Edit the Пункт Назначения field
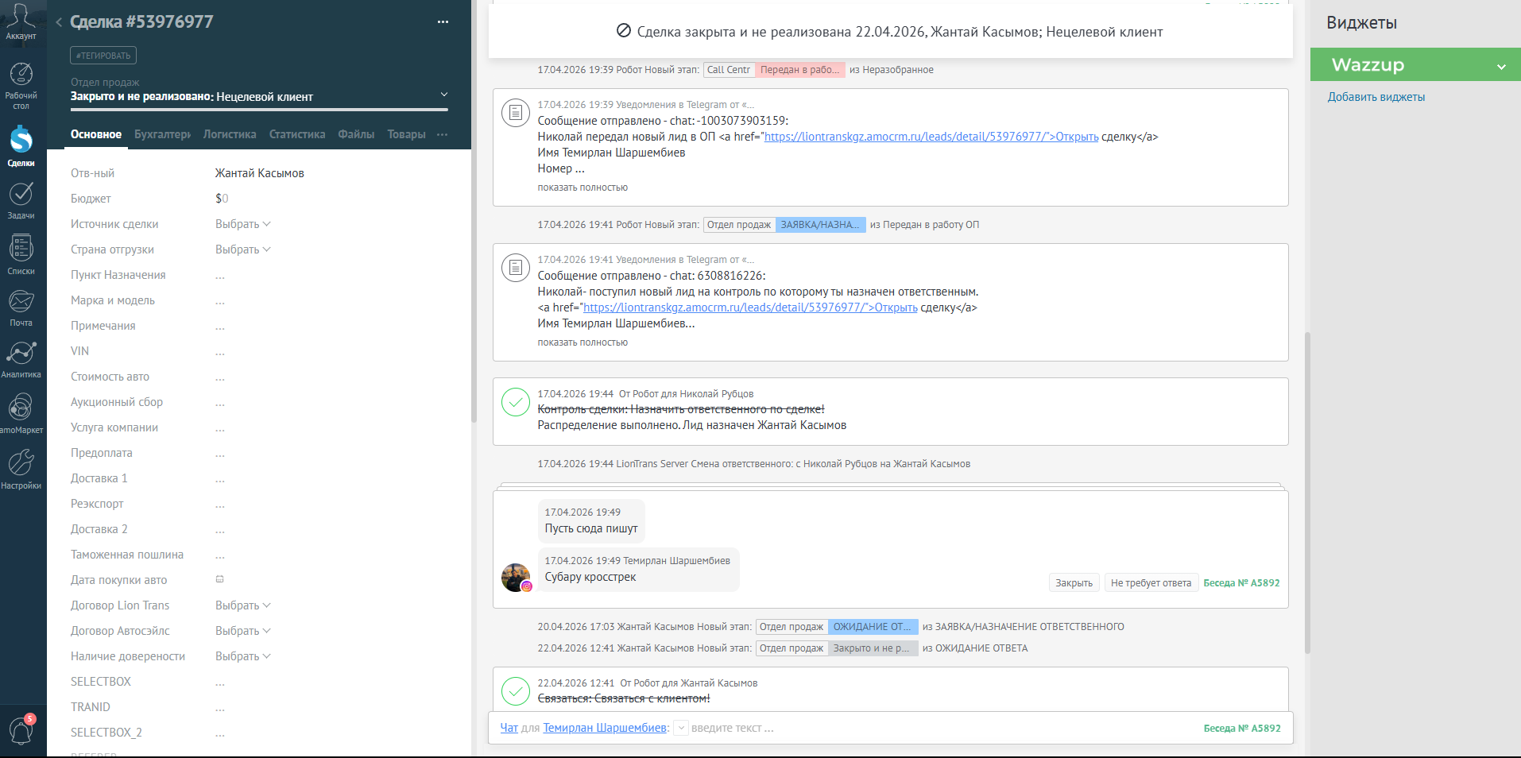Image resolution: width=1521 pixels, height=758 pixels. 220,275
